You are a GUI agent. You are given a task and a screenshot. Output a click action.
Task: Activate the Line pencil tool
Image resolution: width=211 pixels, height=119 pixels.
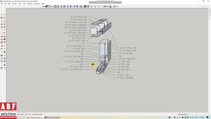coord(2,21)
